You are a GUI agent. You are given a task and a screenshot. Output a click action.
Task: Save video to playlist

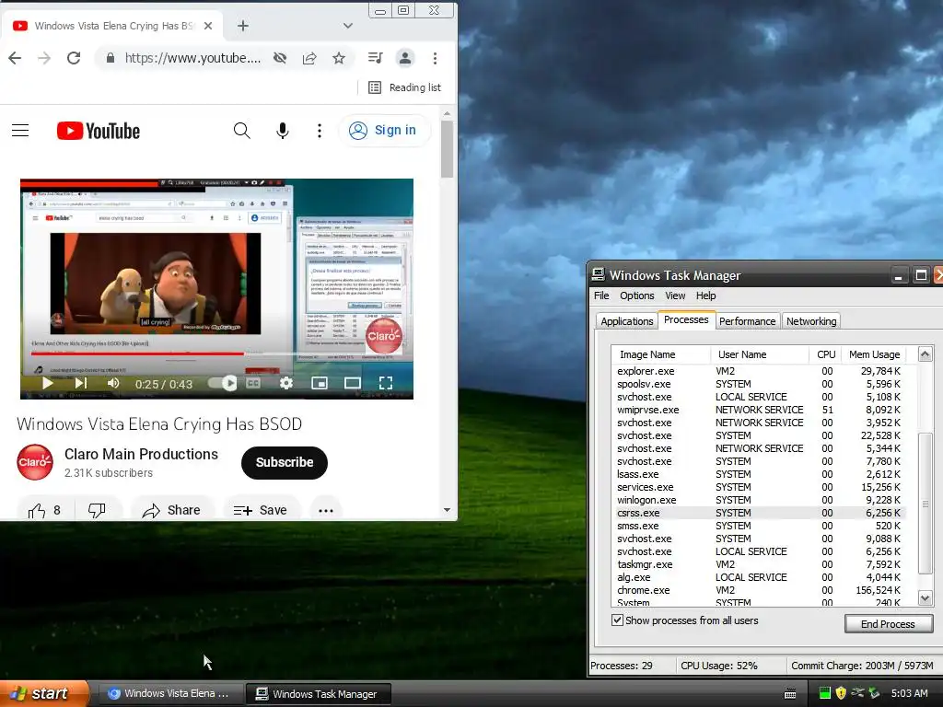[260, 510]
